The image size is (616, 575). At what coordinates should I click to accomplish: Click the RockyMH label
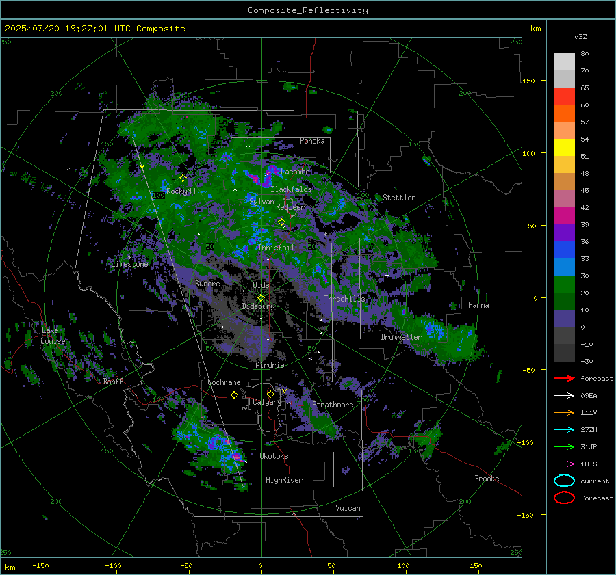point(181,191)
